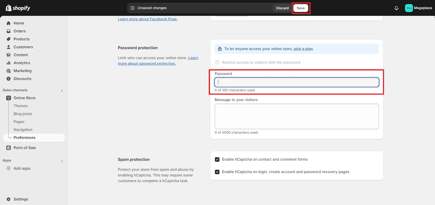Disable hCaptcha on contact and comment forms
This screenshot has height=205, width=435.
tap(217, 160)
